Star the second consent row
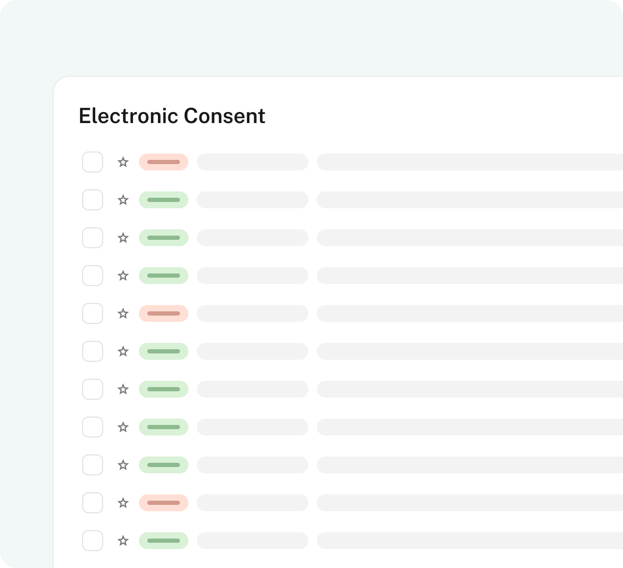The width and height of the screenshot is (623, 568). pyautogui.click(x=123, y=200)
